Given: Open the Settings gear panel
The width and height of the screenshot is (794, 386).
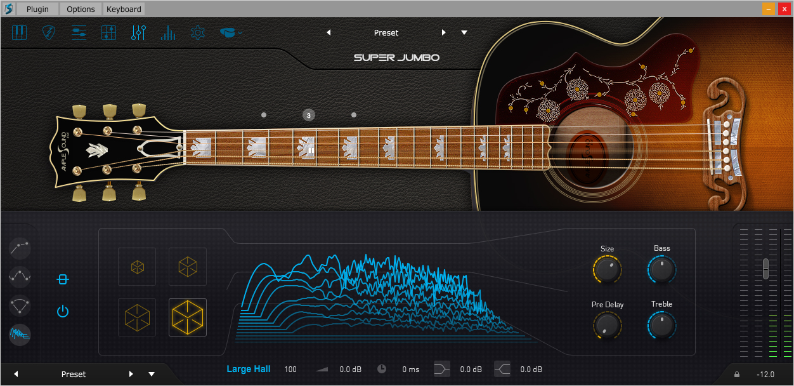Looking at the screenshot, I should (198, 32).
